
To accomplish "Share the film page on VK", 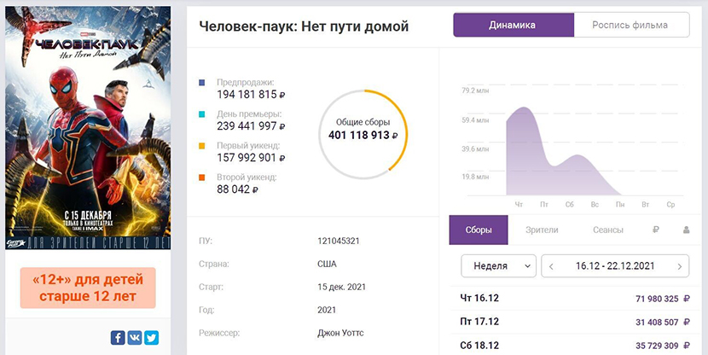I will point(135,337).
